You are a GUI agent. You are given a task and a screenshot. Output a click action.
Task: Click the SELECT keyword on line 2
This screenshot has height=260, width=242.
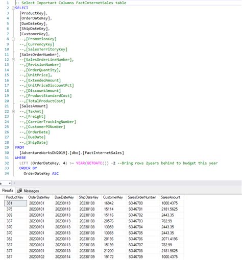click(x=21, y=8)
